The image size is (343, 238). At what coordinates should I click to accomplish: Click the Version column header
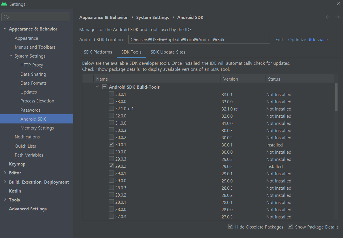tap(243, 79)
